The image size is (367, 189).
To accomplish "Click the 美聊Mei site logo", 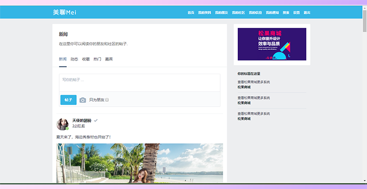I will click(65, 12).
